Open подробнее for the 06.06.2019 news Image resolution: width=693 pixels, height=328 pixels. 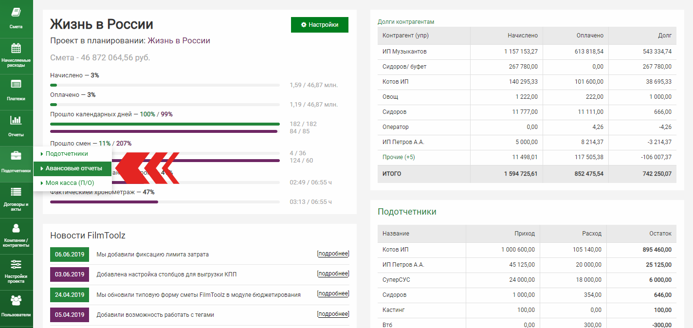[x=333, y=254]
